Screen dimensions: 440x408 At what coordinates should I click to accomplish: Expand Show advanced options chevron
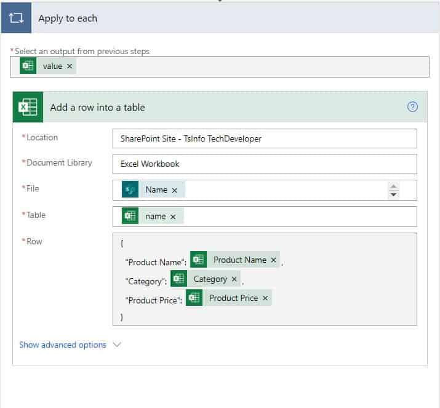pos(117,344)
